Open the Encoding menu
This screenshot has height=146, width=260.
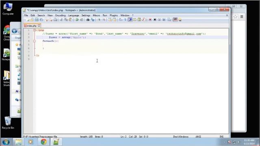click(61, 15)
